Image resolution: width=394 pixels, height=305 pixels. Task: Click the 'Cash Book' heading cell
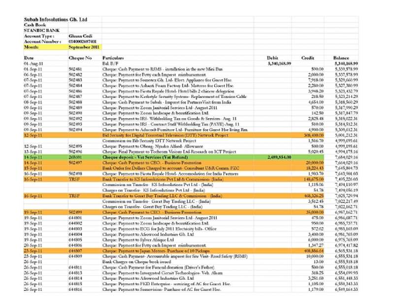click(x=35, y=25)
